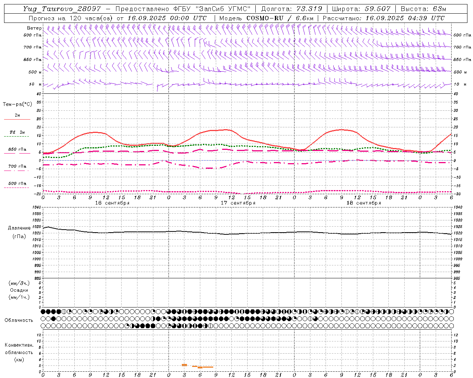Viewport: 473px width, 378px height.
Task: Click the 'Давление' pressure panel label
Action: (x=19, y=228)
